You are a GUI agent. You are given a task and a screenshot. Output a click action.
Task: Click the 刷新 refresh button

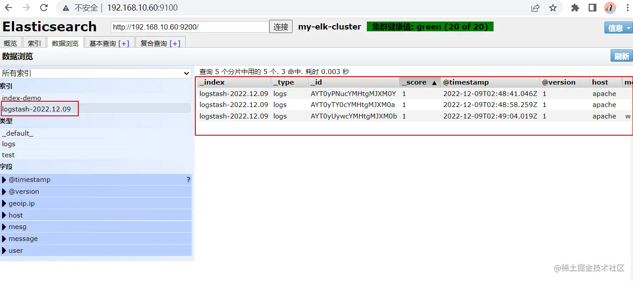tap(621, 55)
